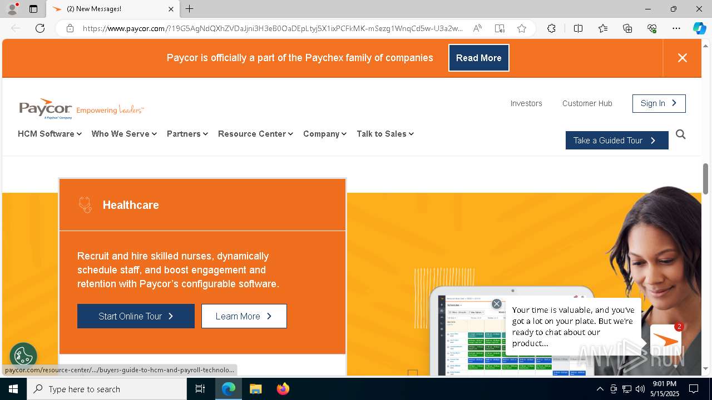The image size is (712, 400).
Task: Expand the Talk to Sales menu
Action: [x=385, y=134]
